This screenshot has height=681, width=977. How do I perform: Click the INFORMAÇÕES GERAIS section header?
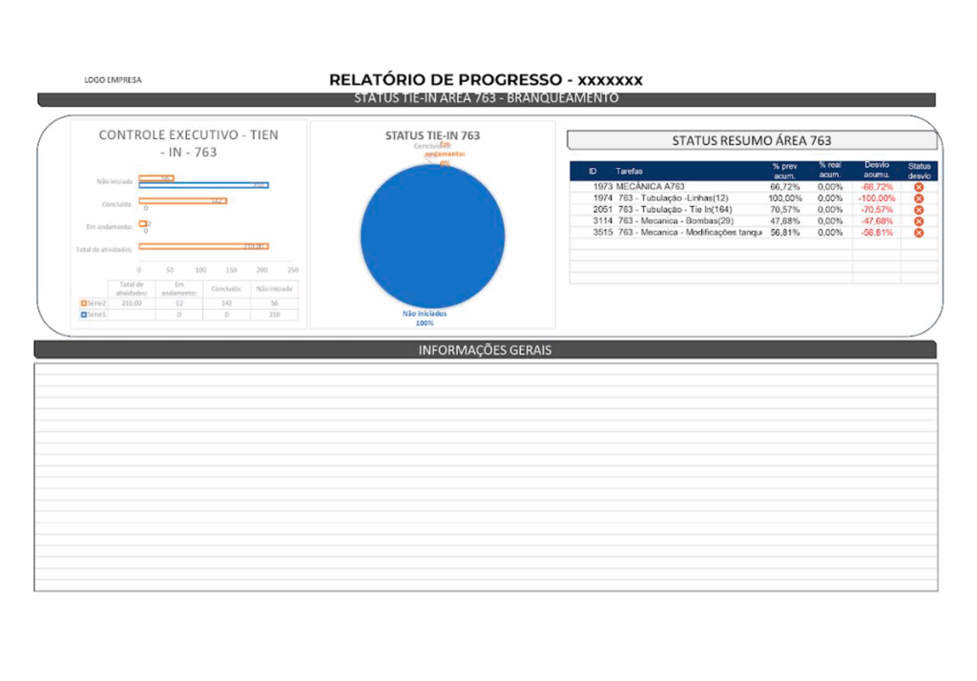[485, 350]
